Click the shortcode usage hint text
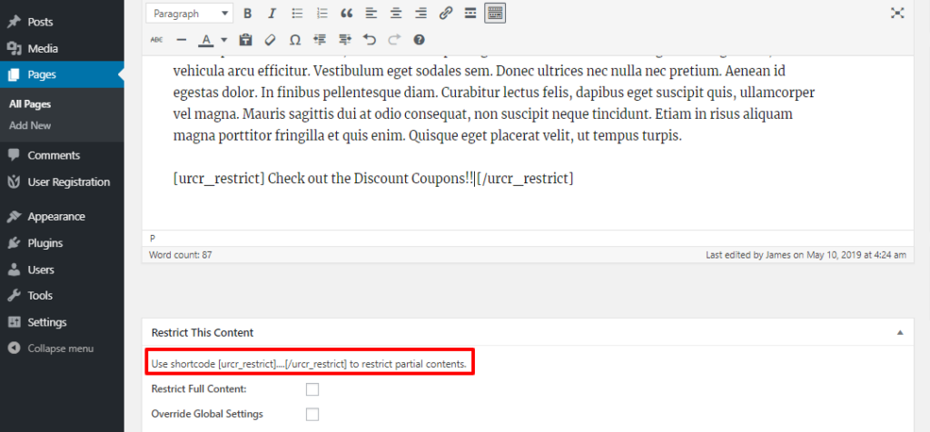Image resolution: width=930 pixels, height=432 pixels. point(309,365)
